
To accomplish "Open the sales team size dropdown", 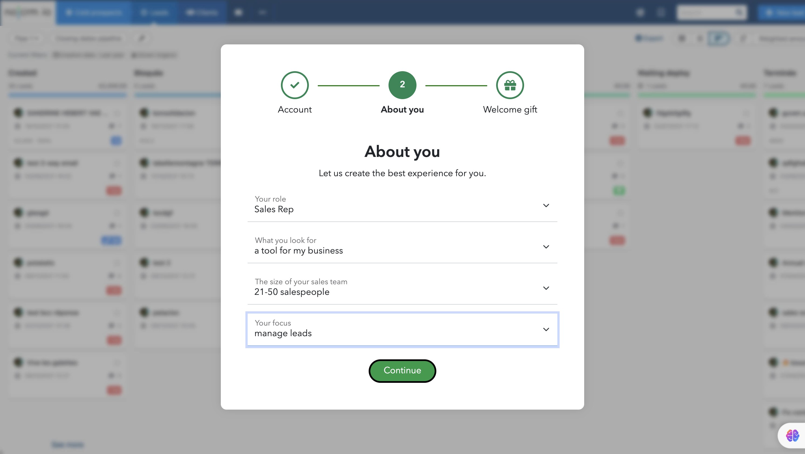I will click(x=402, y=288).
